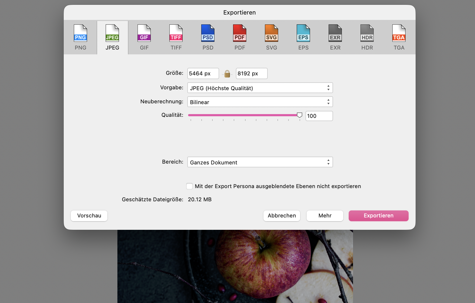Click the Qualität slider handle
This screenshot has width=475, height=303.
pos(300,115)
